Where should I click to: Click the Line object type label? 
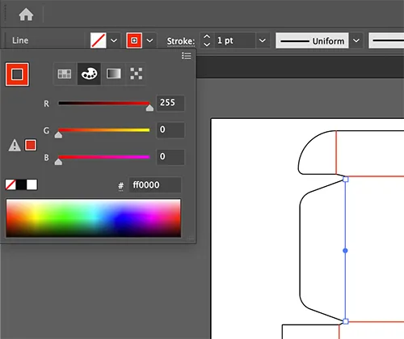coord(20,40)
